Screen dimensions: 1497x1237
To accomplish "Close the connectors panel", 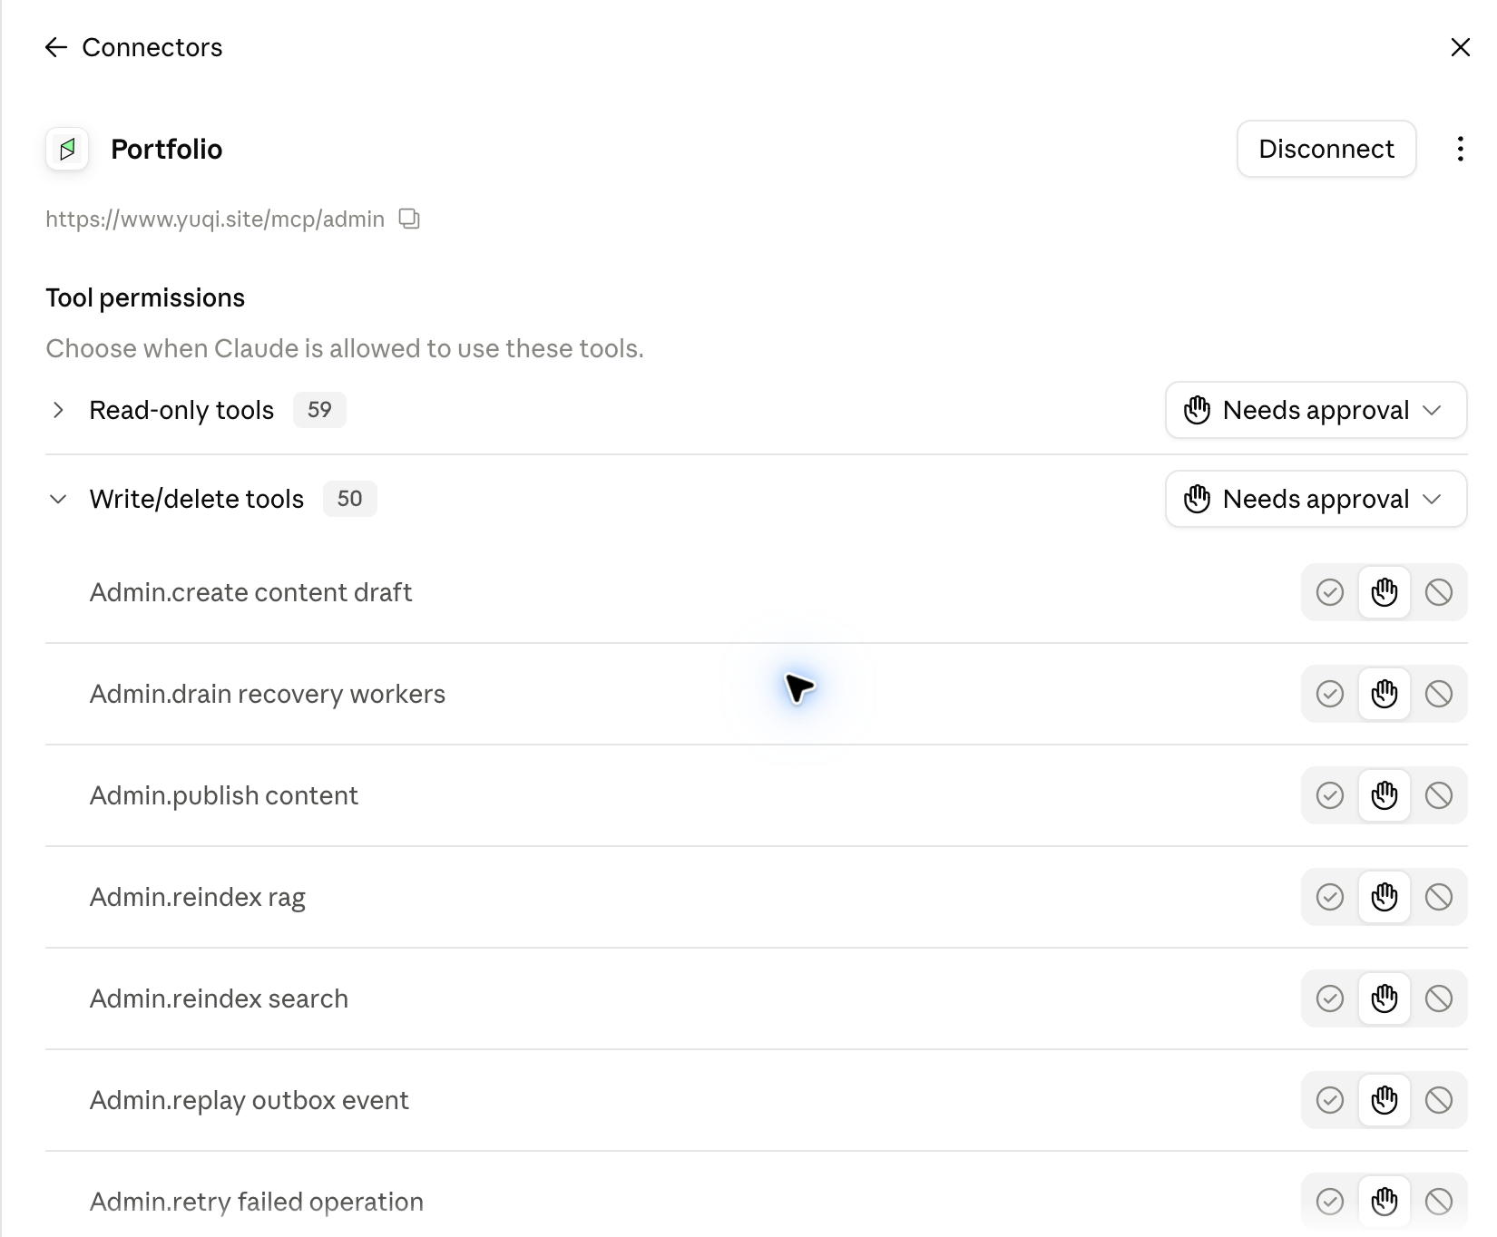I will click(x=1460, y=47).
